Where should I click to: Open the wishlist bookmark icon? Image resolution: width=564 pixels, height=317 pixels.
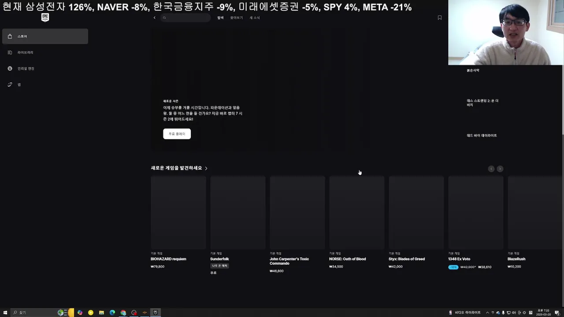click(x=439, y=18)
